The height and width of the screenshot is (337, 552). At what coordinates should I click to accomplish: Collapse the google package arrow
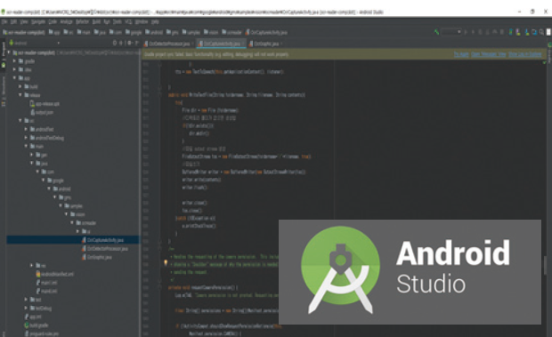click(x=44, y=180)
